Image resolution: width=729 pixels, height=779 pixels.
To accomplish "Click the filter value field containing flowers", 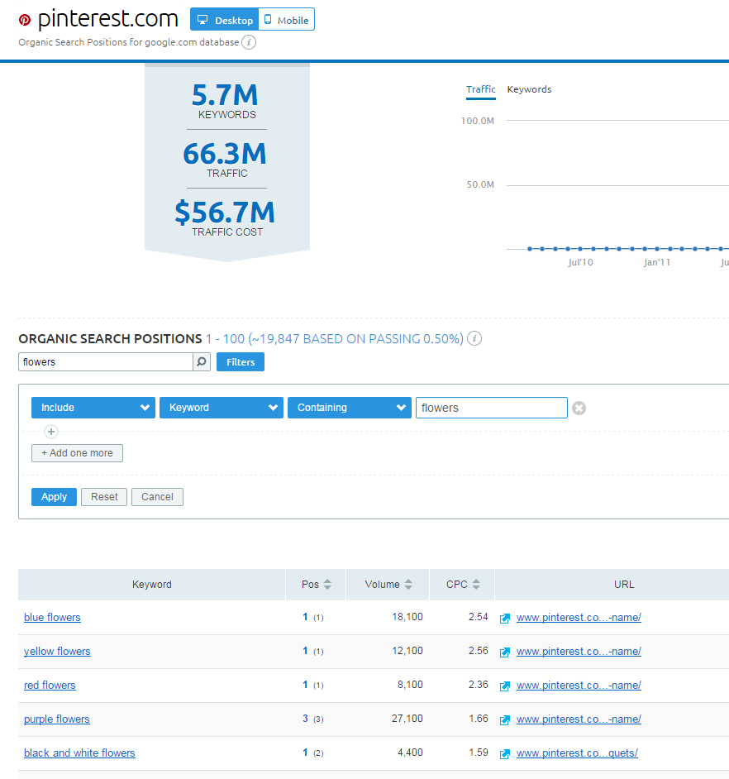I will 491,408.
